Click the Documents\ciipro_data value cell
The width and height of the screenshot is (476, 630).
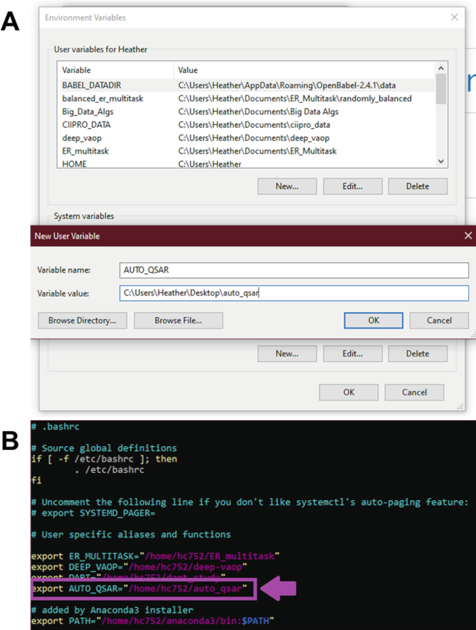click(254, 125)
